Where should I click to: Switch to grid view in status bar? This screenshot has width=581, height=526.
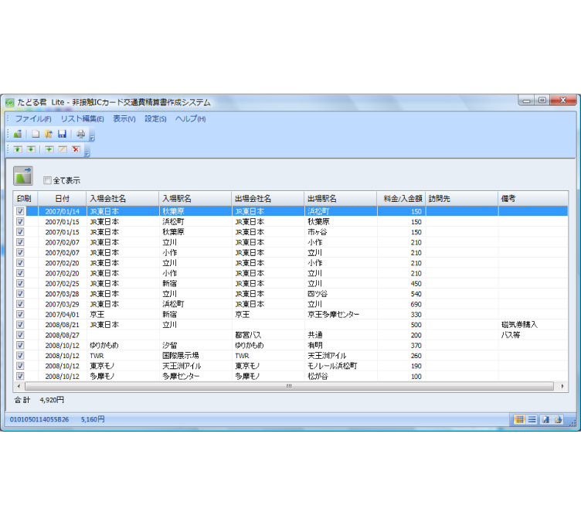(519, 419)
